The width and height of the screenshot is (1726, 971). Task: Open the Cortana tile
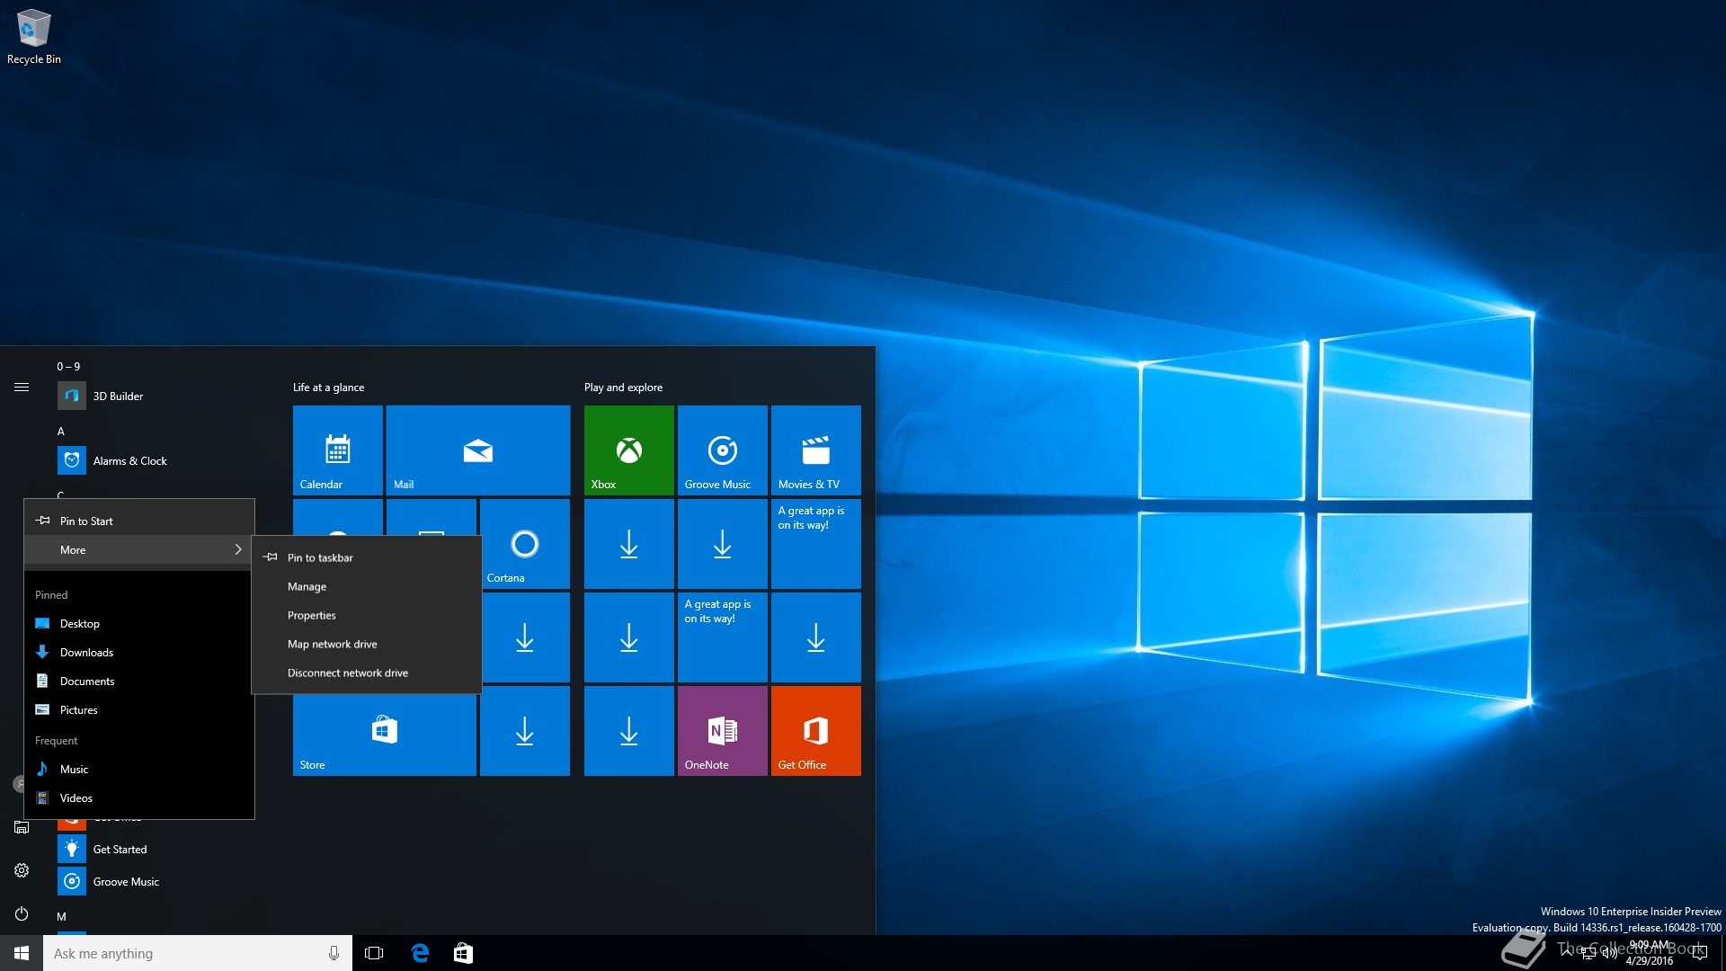[x=525, y=543]
